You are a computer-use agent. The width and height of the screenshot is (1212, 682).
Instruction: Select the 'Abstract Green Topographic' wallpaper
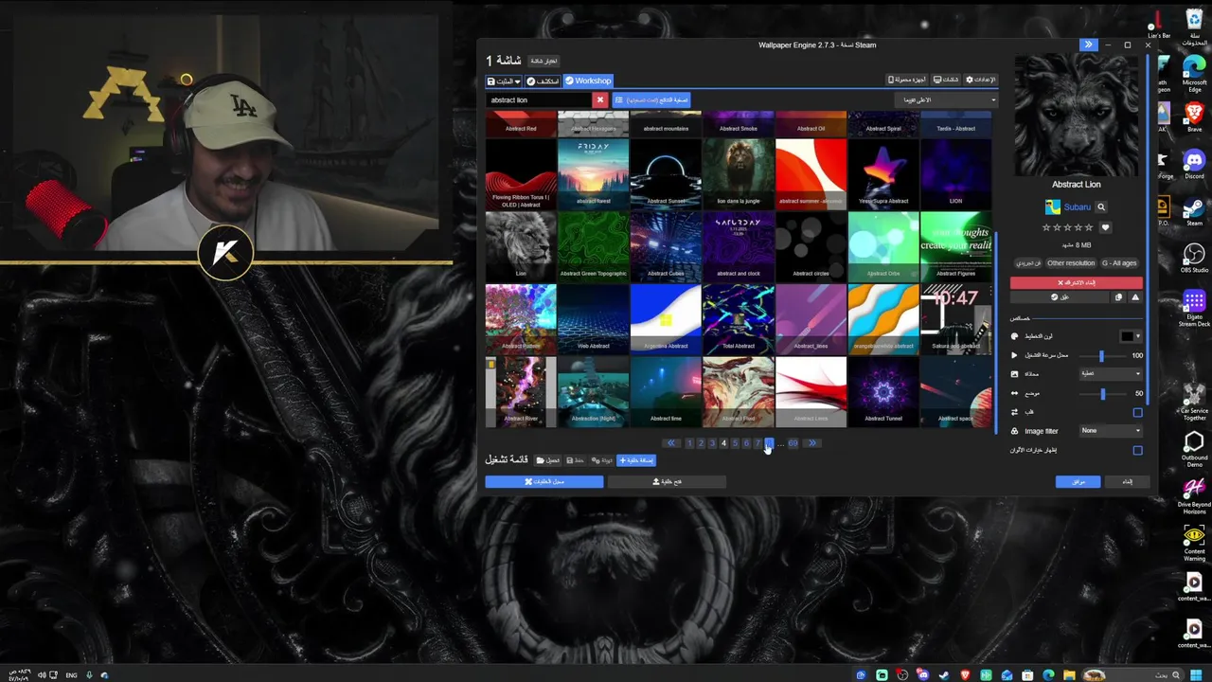tap(594, 245)
